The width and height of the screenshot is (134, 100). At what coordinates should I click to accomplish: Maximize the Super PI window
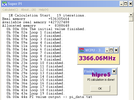pos(126,4)
